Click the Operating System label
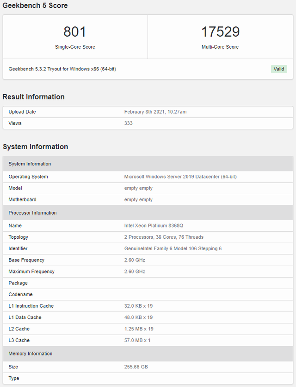 (28, 177)
